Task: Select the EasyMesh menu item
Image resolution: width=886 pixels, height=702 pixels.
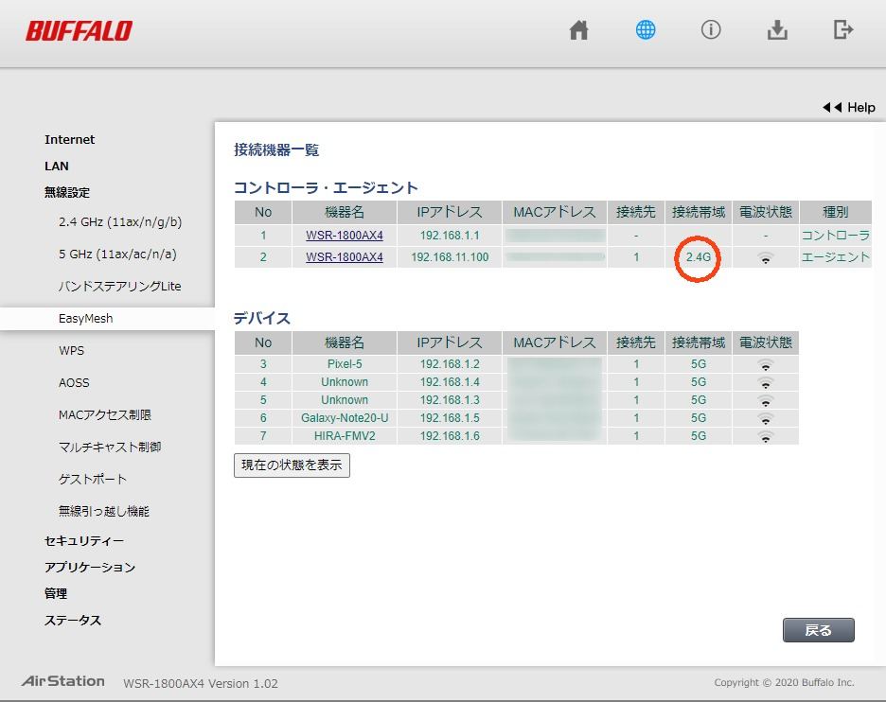Action: 86,319
